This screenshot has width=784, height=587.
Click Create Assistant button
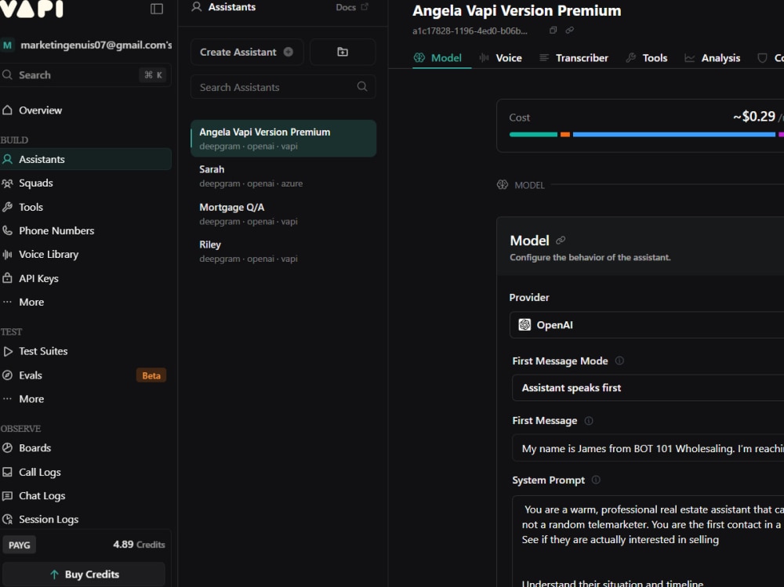[247, 52]
